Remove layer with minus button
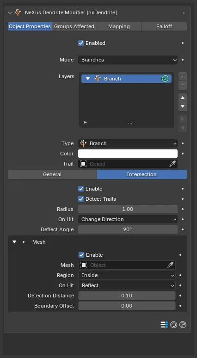Screen dimensions: 197x358 [x=183, y=86]
